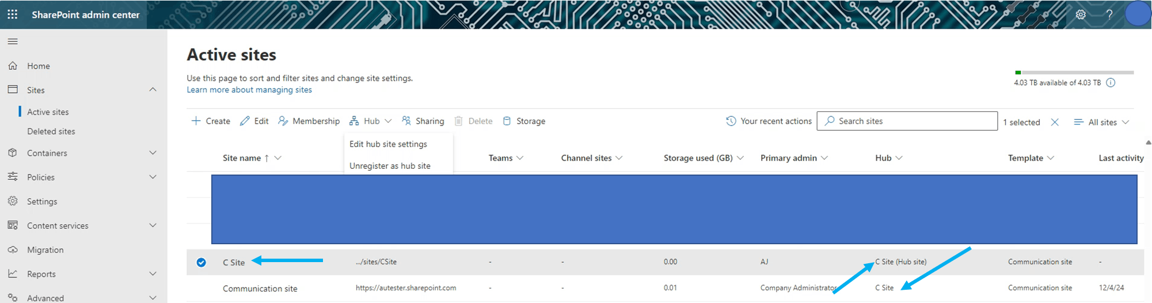The width and height of the screenshot is (1152, 303).
Task: Click the Storage cylinder icon
Action: pyautogui.click(x=507, y=121)
